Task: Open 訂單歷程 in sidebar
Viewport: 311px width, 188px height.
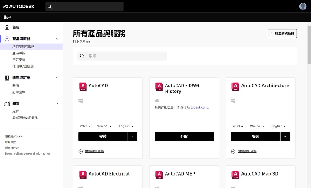Action: point(19,92)
